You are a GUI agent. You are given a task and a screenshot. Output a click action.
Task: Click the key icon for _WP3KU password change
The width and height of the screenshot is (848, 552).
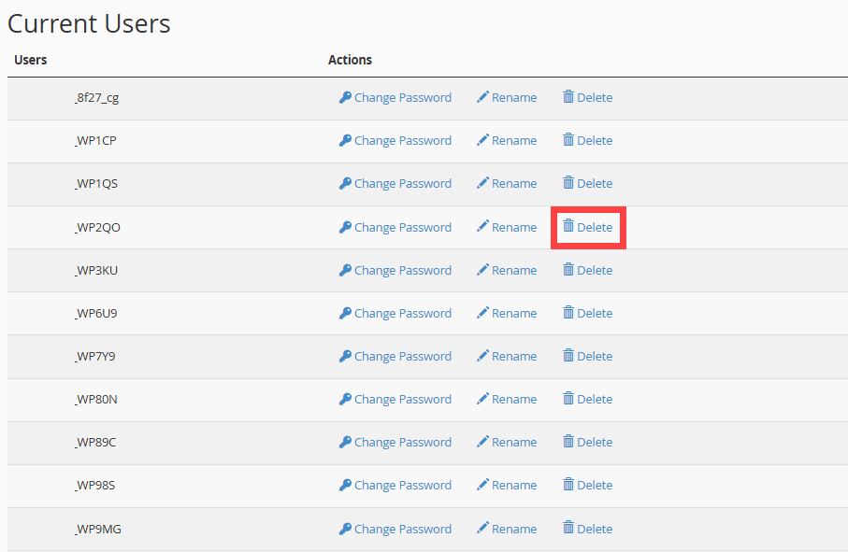pyautogui.click(x=345, y=270)
